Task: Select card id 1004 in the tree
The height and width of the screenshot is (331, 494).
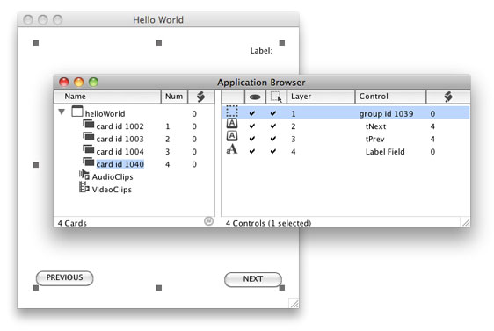Action: pyautogui.click(x=120, y=152)
